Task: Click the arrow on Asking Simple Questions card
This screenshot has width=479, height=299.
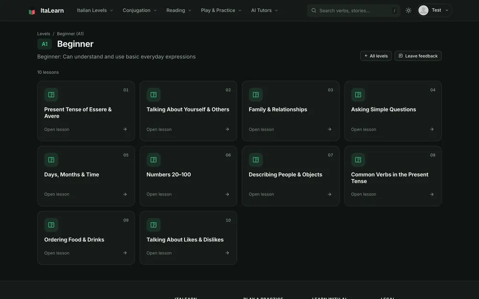Action: [432, 129]
